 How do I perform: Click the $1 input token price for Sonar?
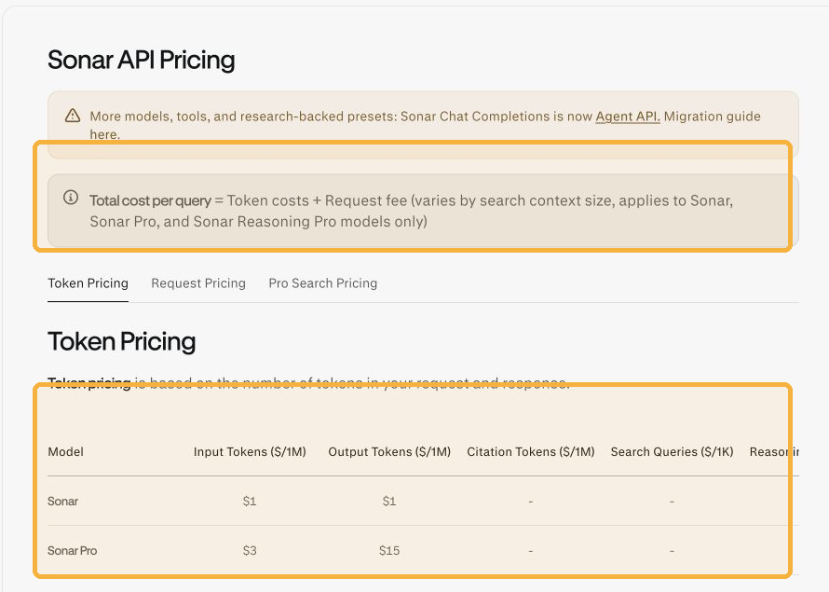250,501
